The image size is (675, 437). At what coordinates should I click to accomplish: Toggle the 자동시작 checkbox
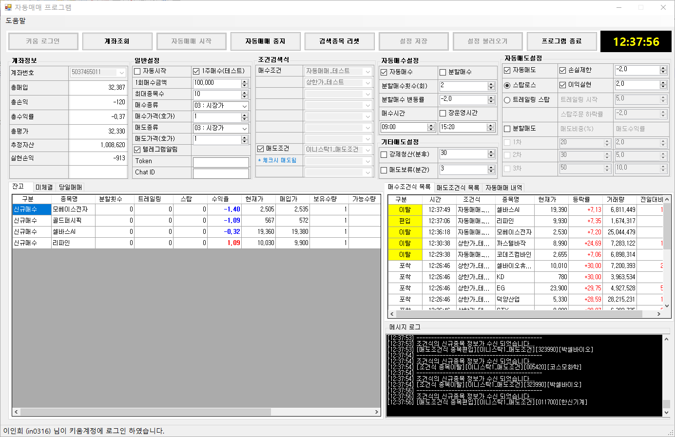tap(137, 71)
